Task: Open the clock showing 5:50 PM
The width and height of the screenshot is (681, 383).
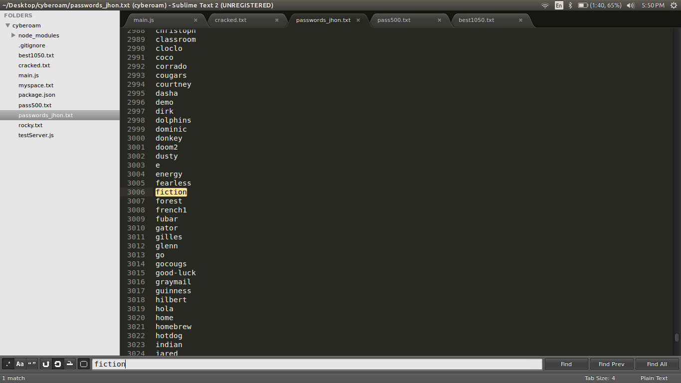Action: 653,5
